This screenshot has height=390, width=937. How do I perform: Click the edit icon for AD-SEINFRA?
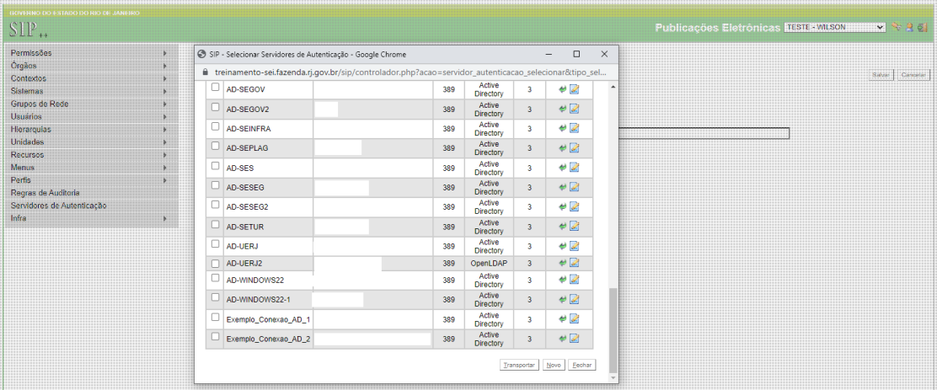click(575, 128)
